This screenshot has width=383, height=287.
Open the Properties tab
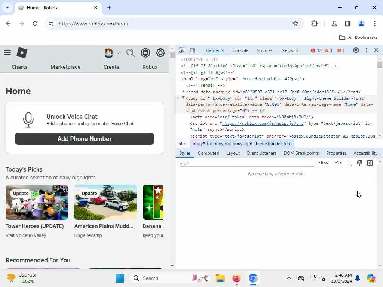tap(336, 153)
